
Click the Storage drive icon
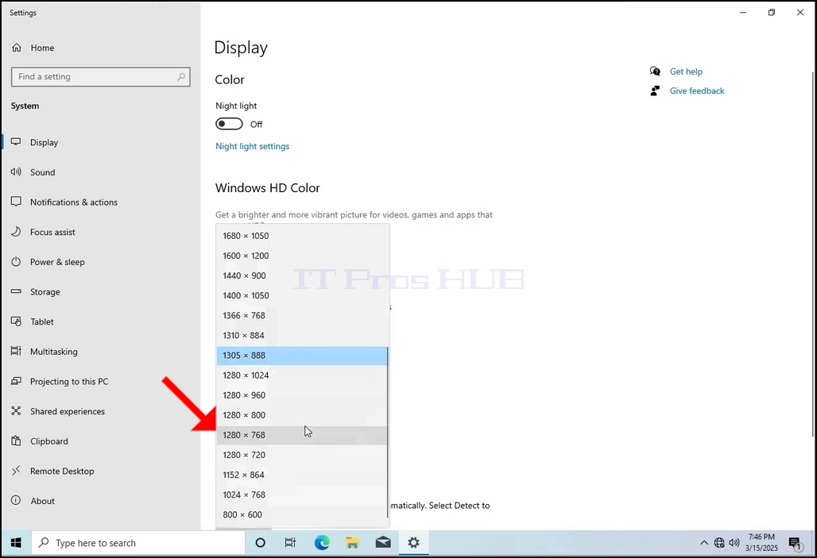(16, 291)
